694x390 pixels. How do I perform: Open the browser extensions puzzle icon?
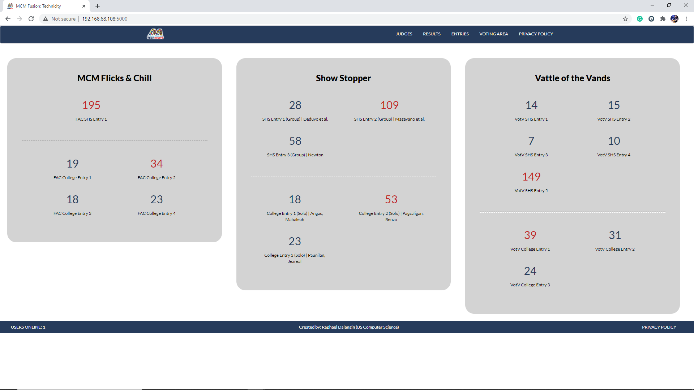[x=663, y=19]
